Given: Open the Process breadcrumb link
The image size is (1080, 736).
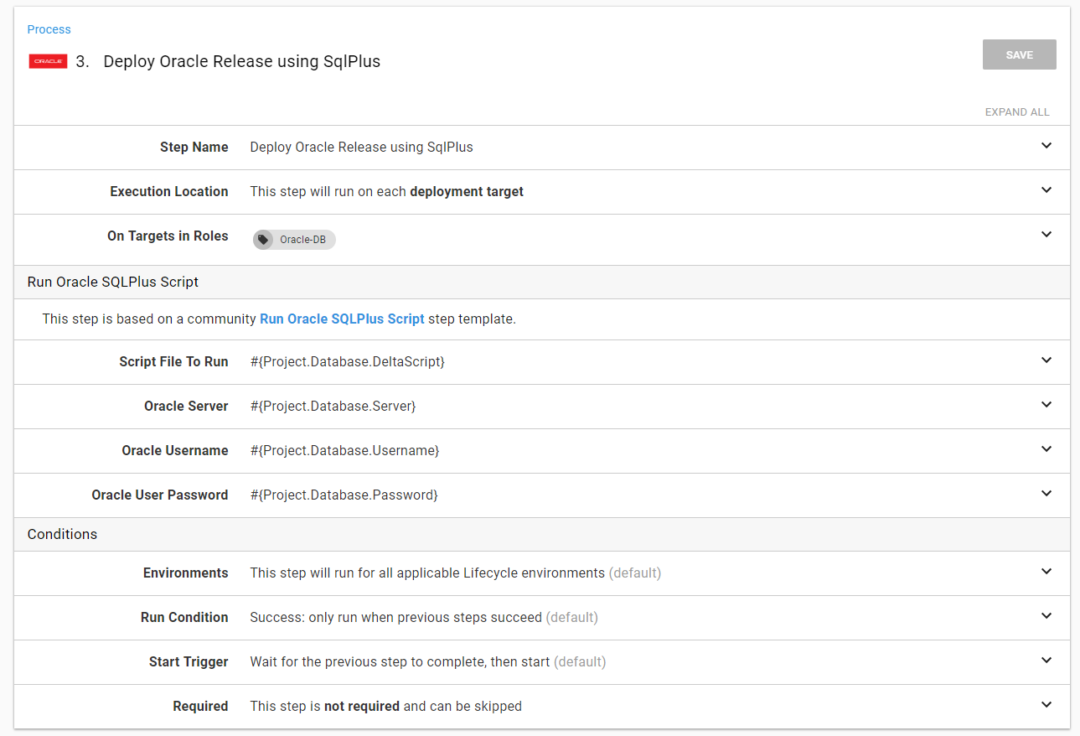Looking at the screenshot, I should point(49,29).
